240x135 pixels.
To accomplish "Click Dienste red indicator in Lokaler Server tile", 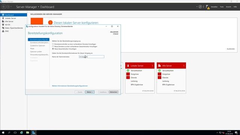I will point(128,78).
